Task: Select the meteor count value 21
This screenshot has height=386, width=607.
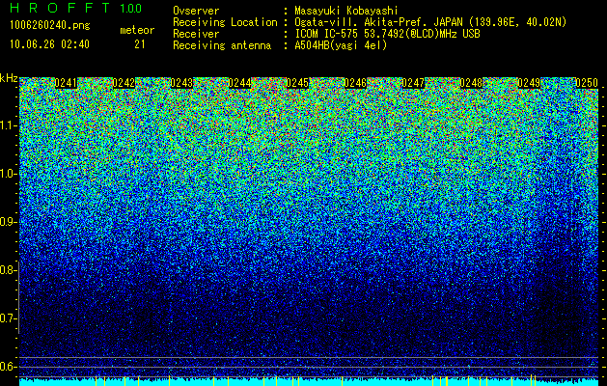Action: (x=139, y=44)
